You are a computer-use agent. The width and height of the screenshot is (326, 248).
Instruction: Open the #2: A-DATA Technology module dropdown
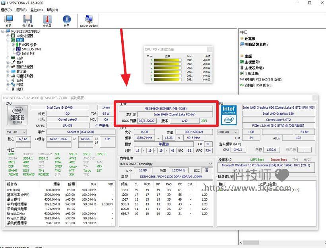tap(166, 164)
